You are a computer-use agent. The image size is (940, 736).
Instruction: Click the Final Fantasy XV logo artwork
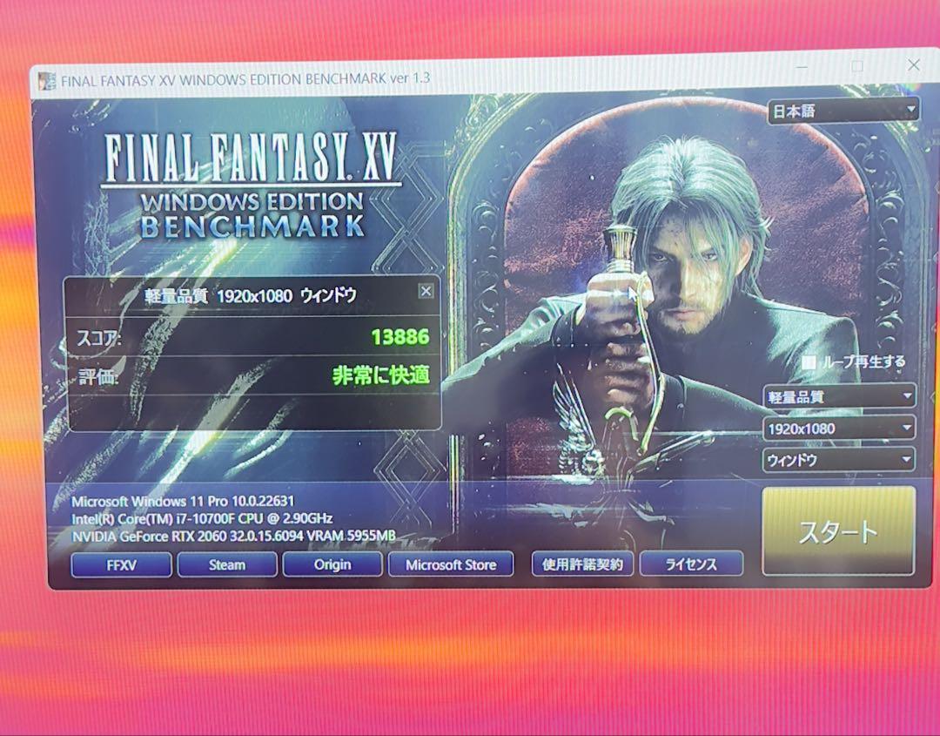point(251,185)
